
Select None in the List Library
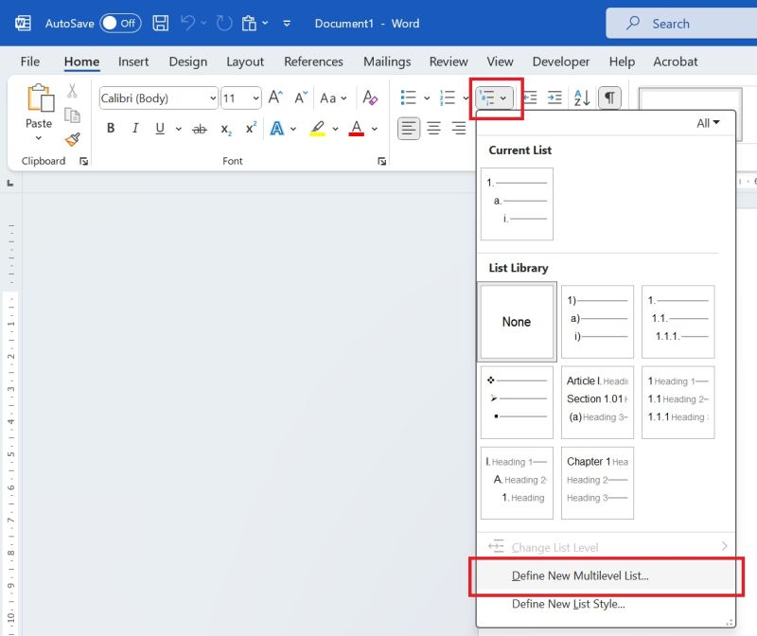pyautogui.click(x=517, y=322)
